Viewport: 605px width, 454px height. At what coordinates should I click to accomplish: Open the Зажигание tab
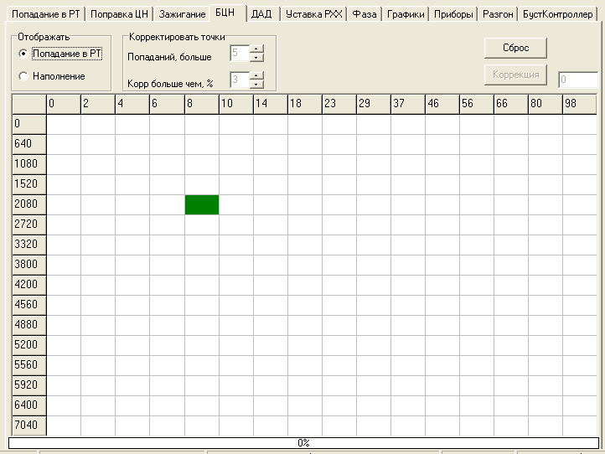coord(182,14)
